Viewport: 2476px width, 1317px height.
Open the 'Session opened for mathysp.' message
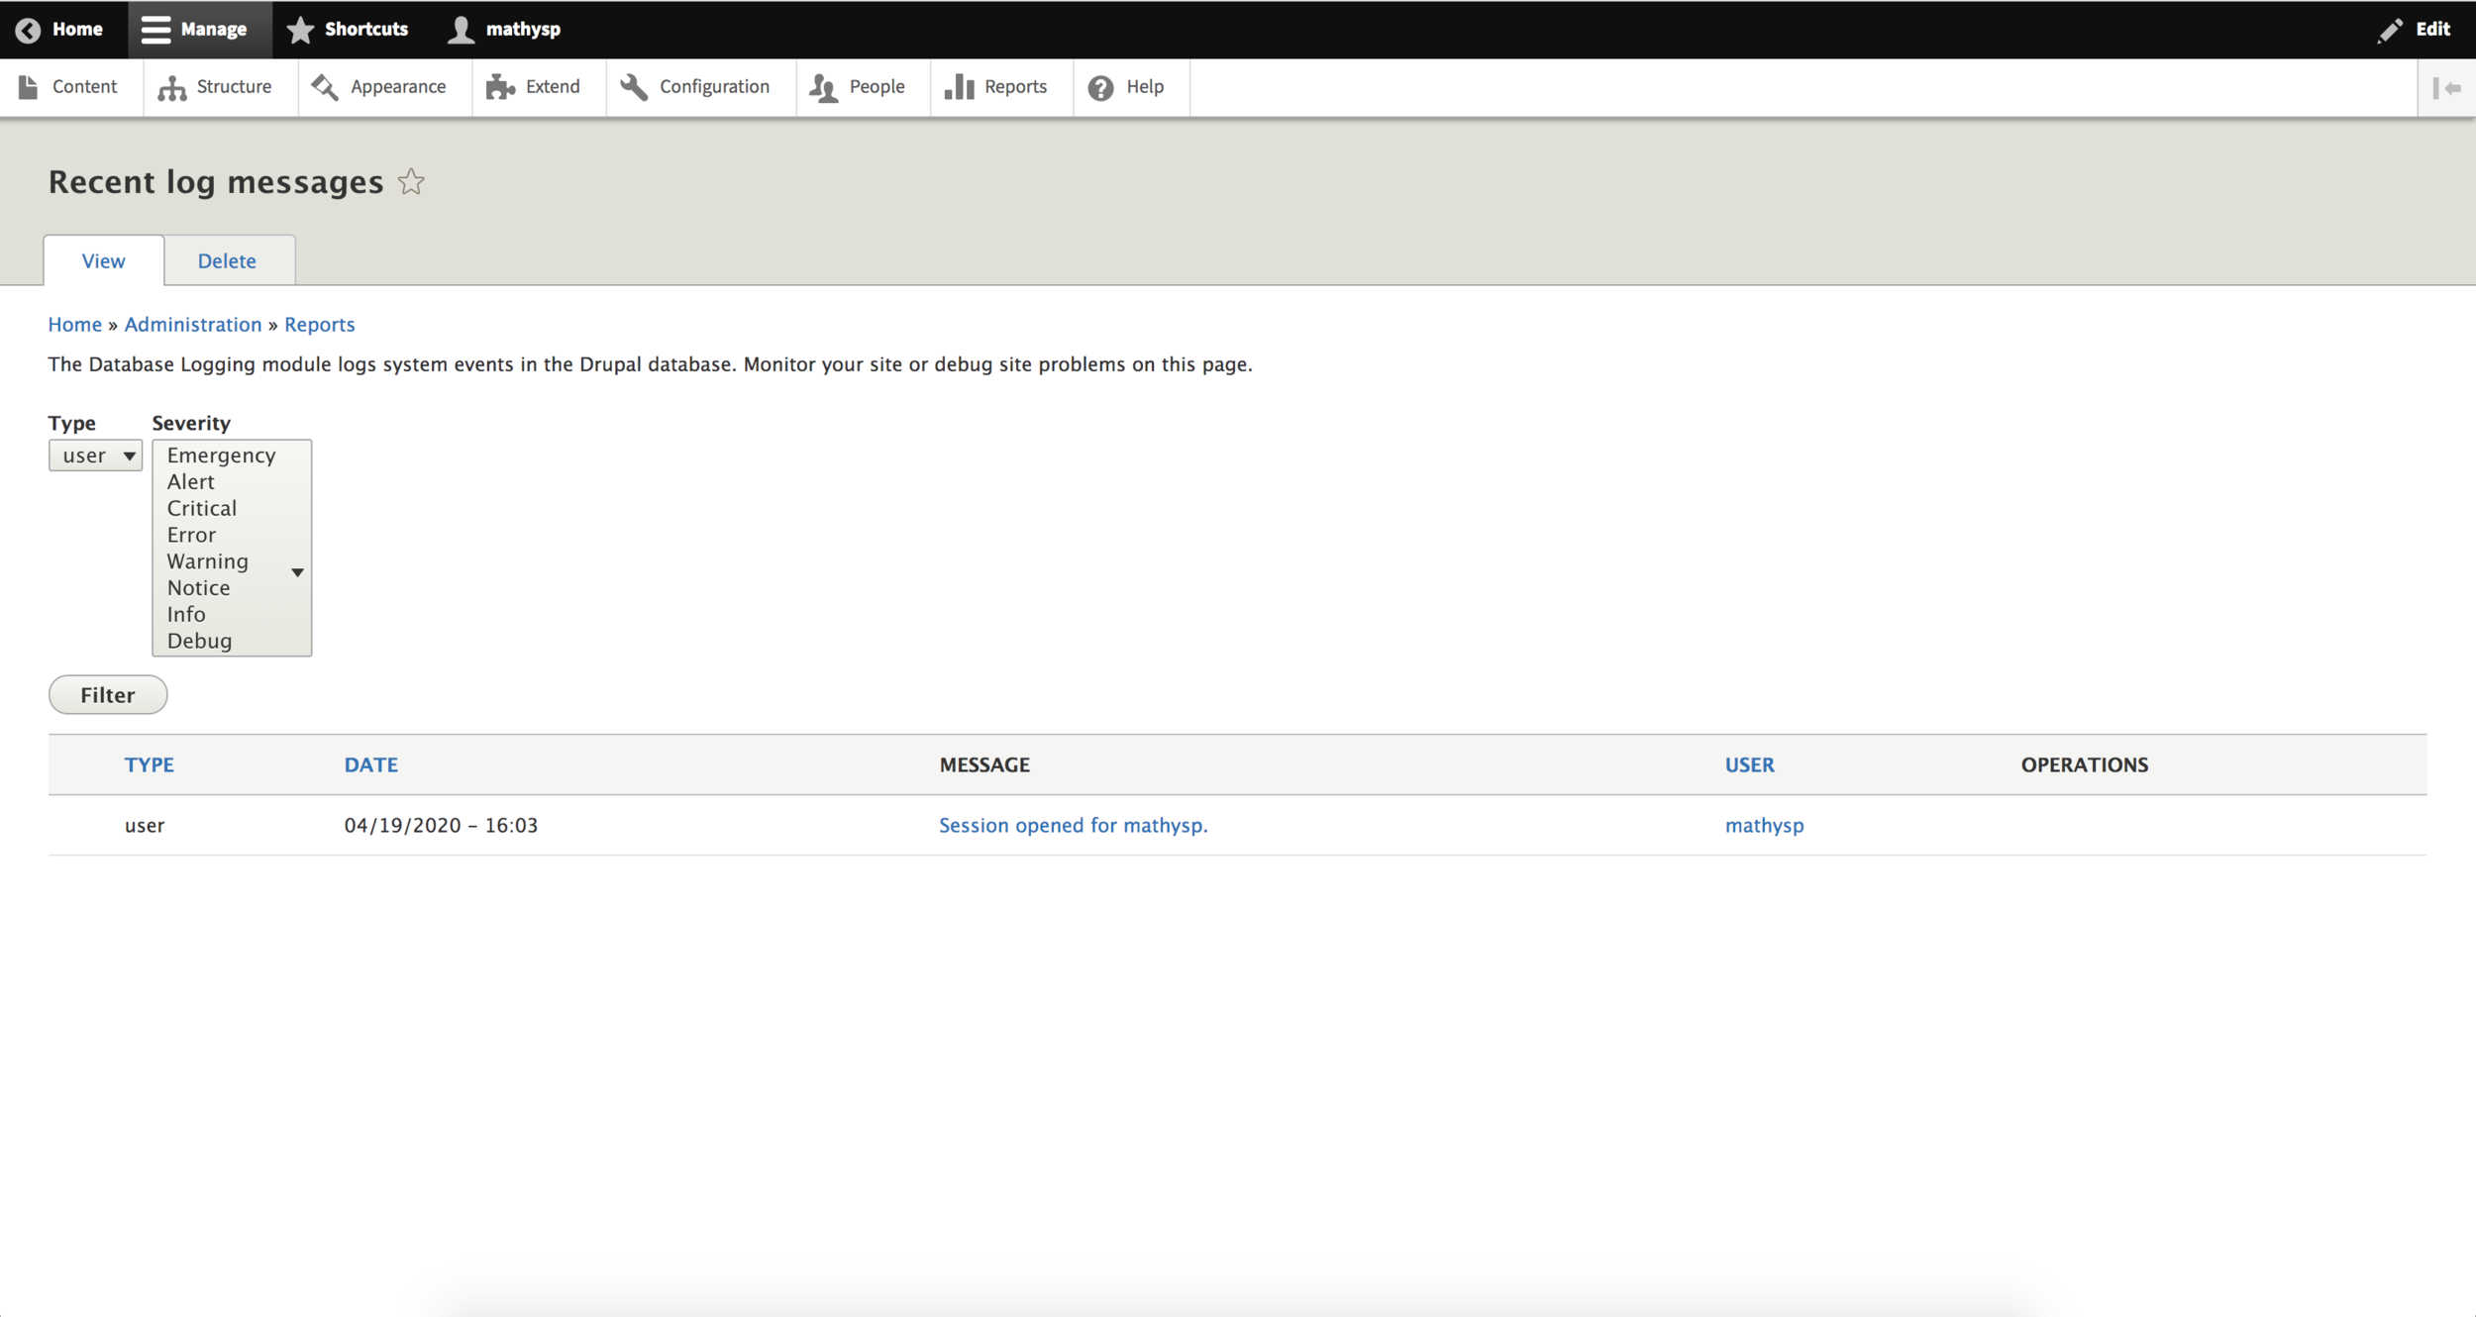[1073, 825]
